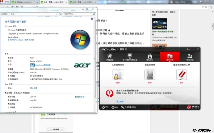Click the Lumix camera ad thumbnail
This screenshot has height=133, width=214.
click(159, 47)
